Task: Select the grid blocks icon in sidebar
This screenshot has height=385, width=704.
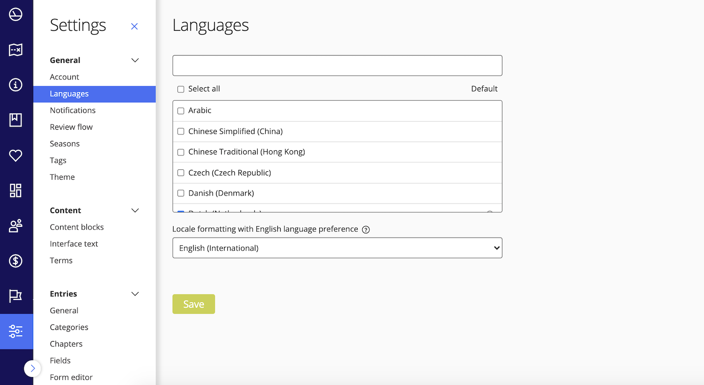Action: click(x=15, y=190)
